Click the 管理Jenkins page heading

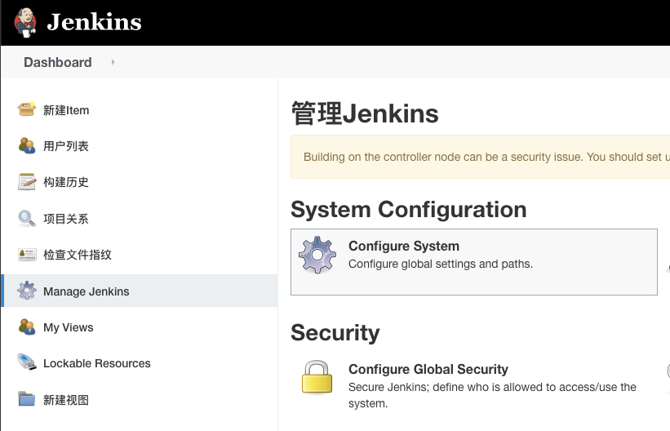tap(365, 113)
